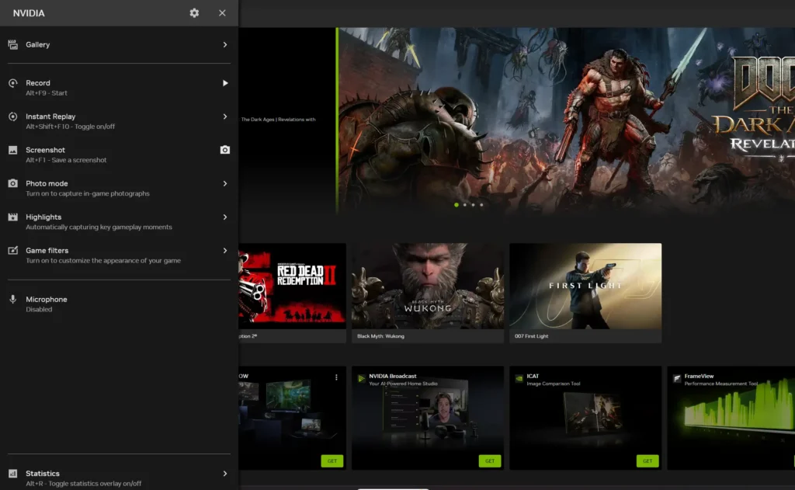This screenshot has width=795, height=490.
Task: Click the Instant Replay icon
Action: point(12,116)
